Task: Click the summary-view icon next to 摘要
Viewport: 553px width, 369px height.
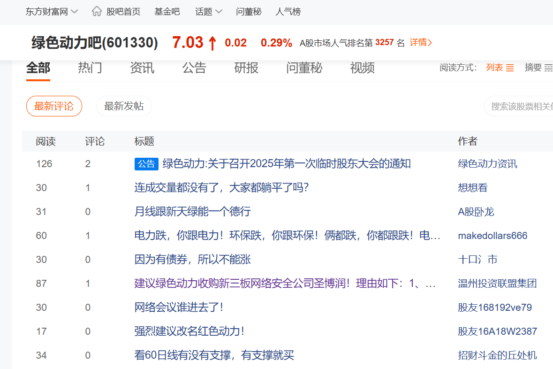Action: pyautogui.click(x=549, y=68)
